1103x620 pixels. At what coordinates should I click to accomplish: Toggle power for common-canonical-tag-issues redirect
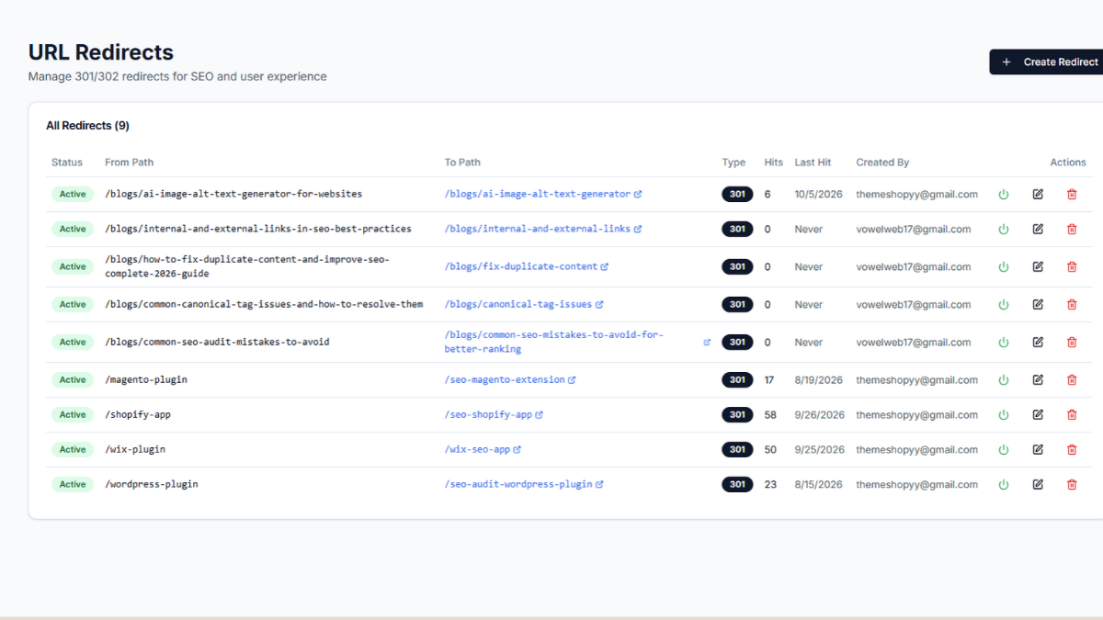tap(1004, 304)
